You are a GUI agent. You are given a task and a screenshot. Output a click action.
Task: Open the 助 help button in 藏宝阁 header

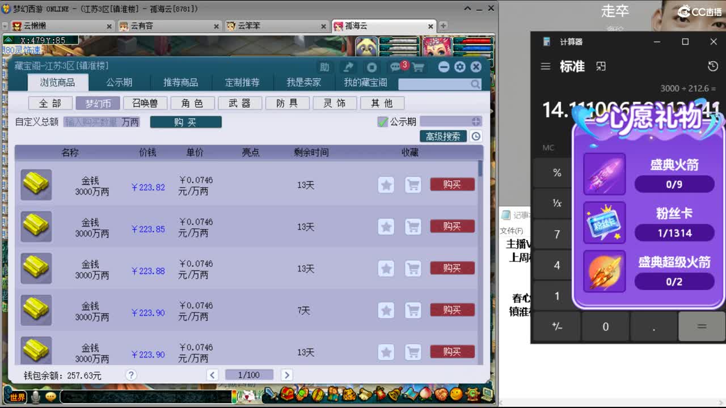click(x=324, y=67)
